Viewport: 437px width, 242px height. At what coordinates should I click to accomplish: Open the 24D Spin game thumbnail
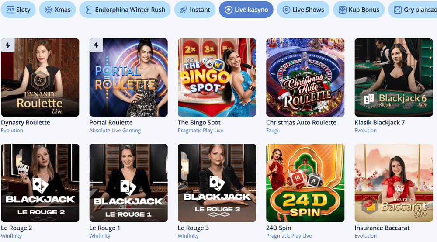(305, 183)
